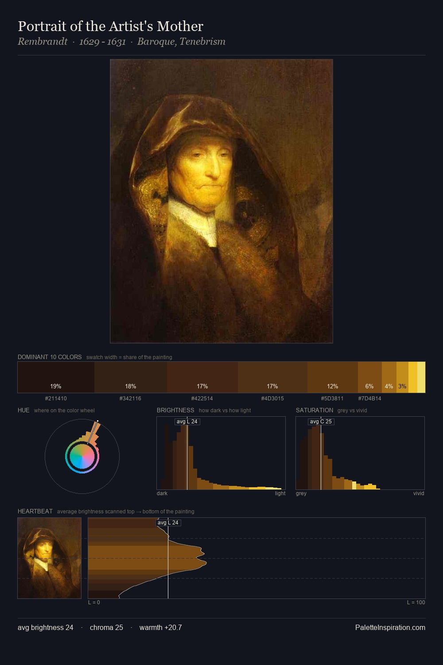Click hex code #422514 label

pos(202,399)
